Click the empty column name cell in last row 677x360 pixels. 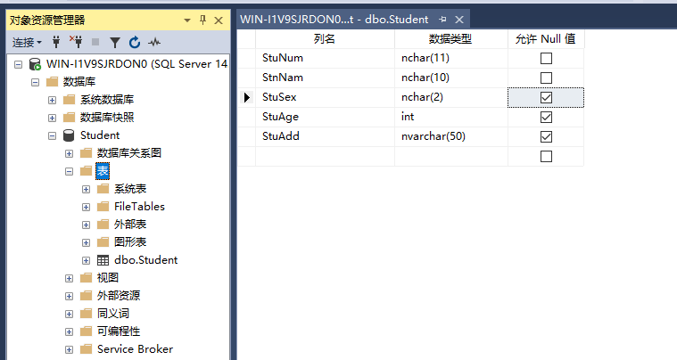click(x=325, y=157)
